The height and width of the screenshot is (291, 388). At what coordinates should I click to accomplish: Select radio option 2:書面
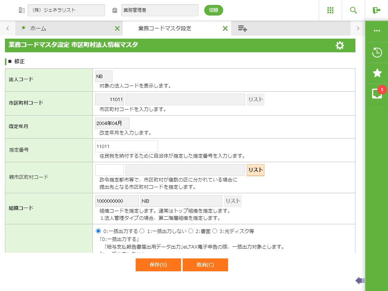coord(191,231)
